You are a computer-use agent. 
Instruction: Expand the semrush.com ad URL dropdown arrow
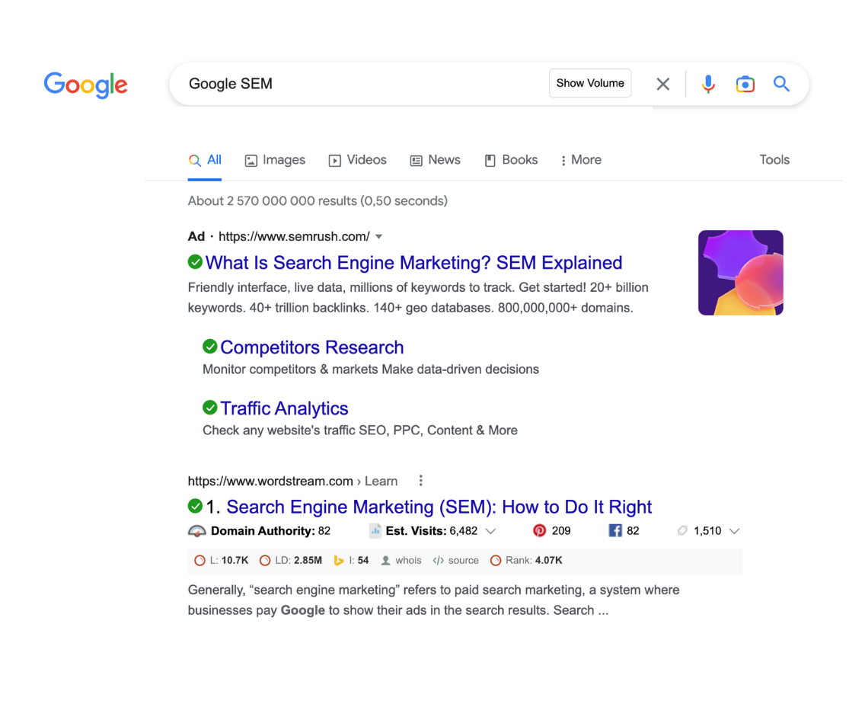pyautogui.click(x=379, y=237)
